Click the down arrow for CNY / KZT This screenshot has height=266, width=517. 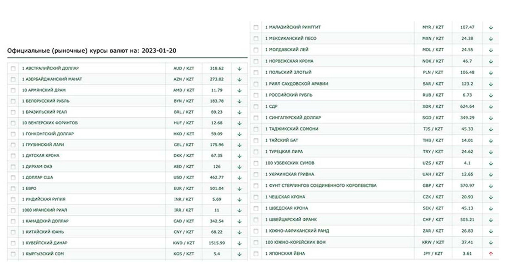tap(239, 232)
